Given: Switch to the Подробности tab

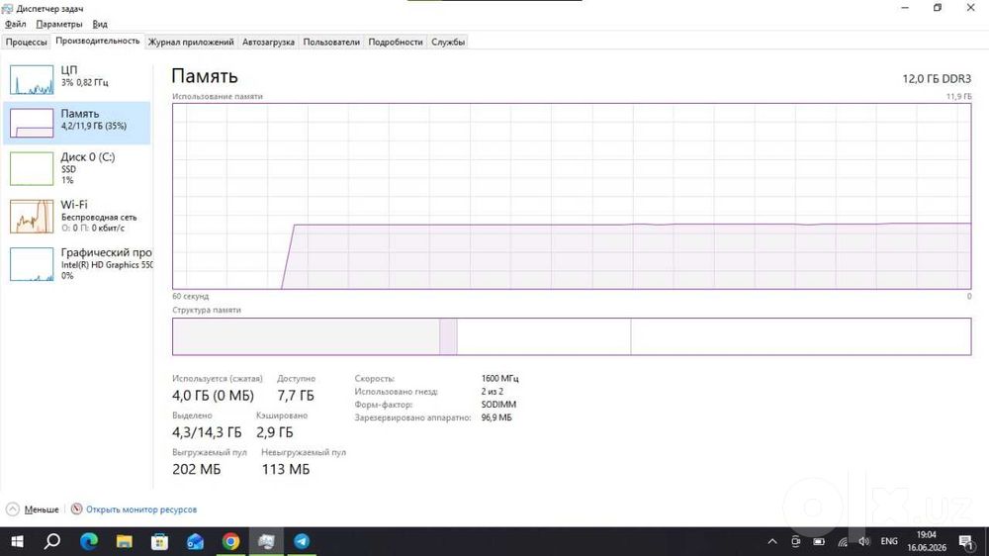Looking at the screenshot, I should tap(396, 42).
